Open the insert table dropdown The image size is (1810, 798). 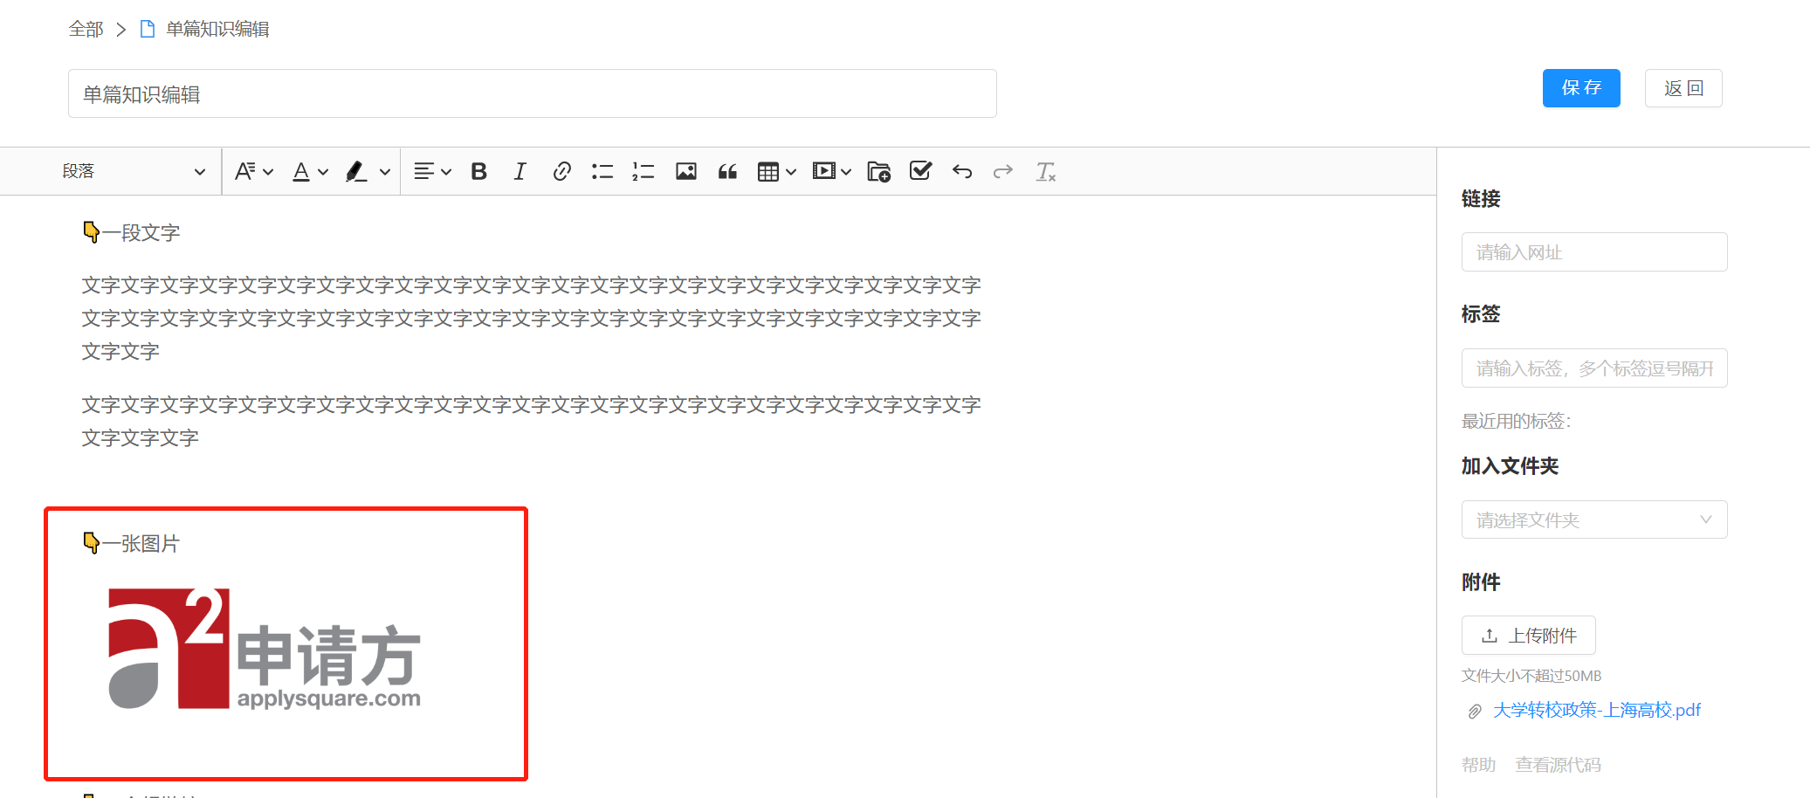776,171
